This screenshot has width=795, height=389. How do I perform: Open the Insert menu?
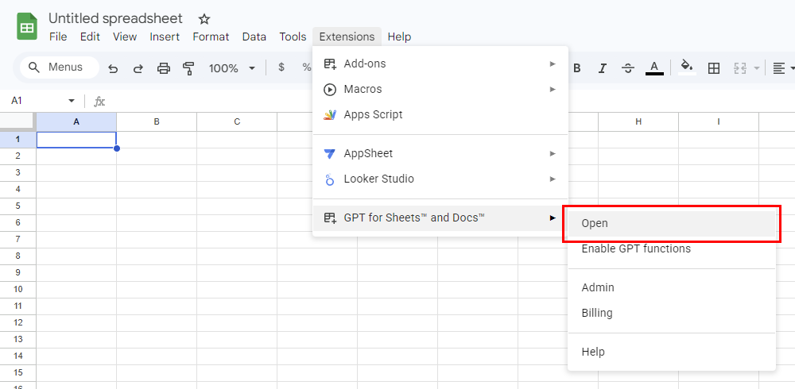tap(165, 37)
